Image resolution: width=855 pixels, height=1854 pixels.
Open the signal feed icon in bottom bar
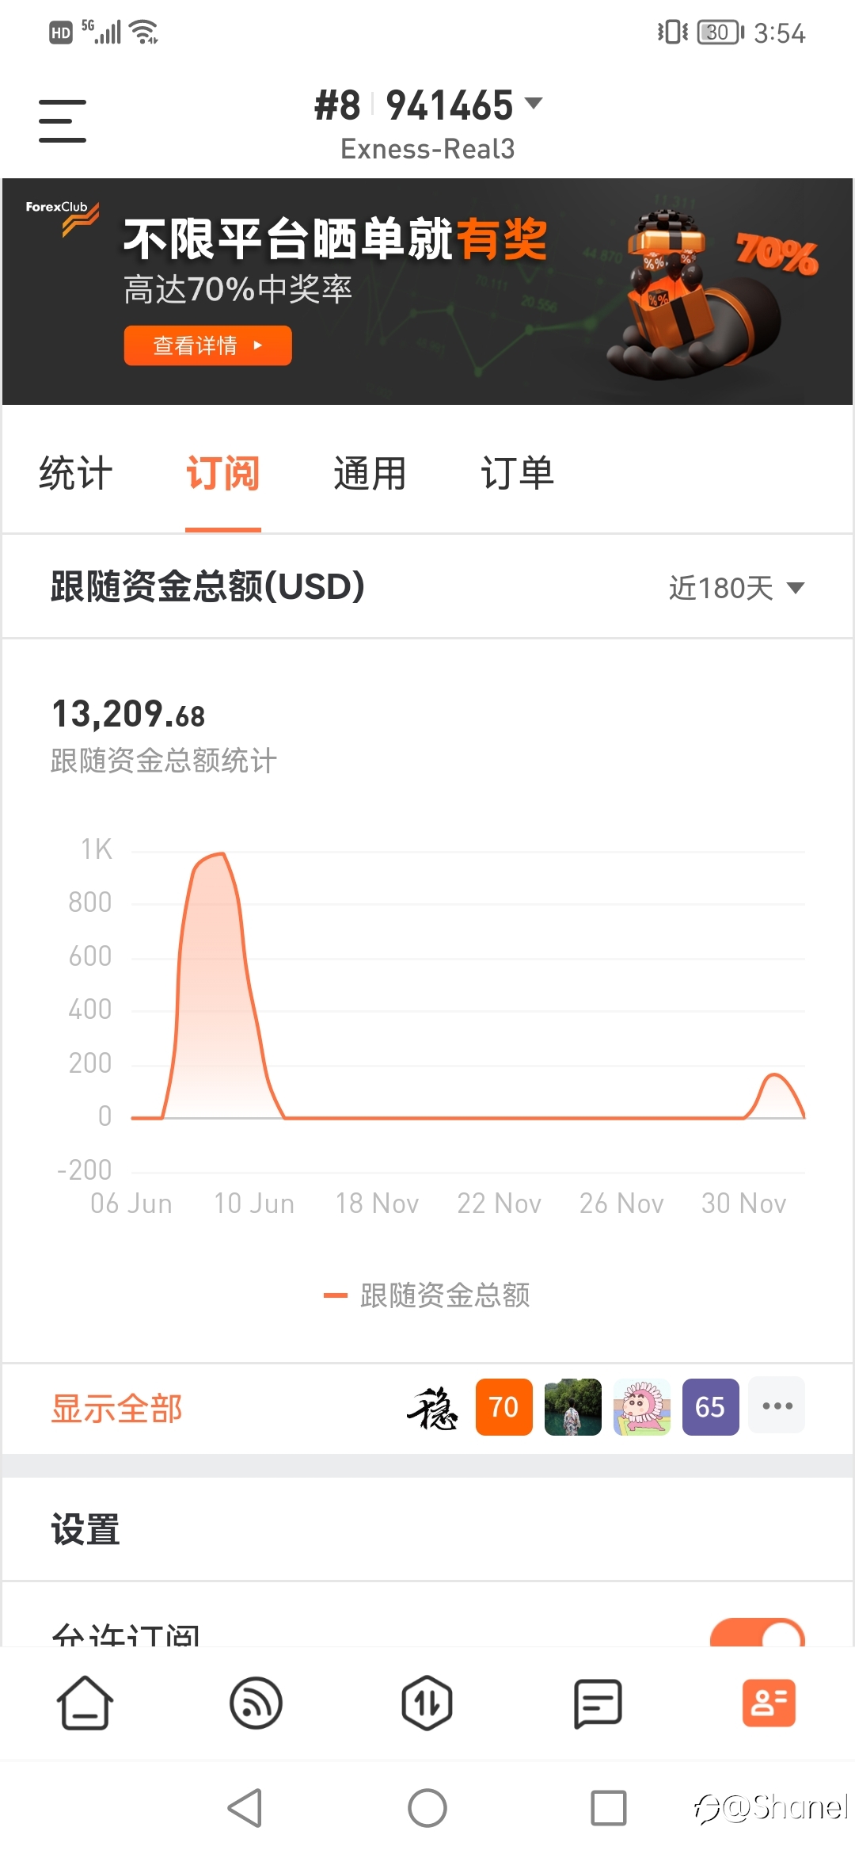256,1703
